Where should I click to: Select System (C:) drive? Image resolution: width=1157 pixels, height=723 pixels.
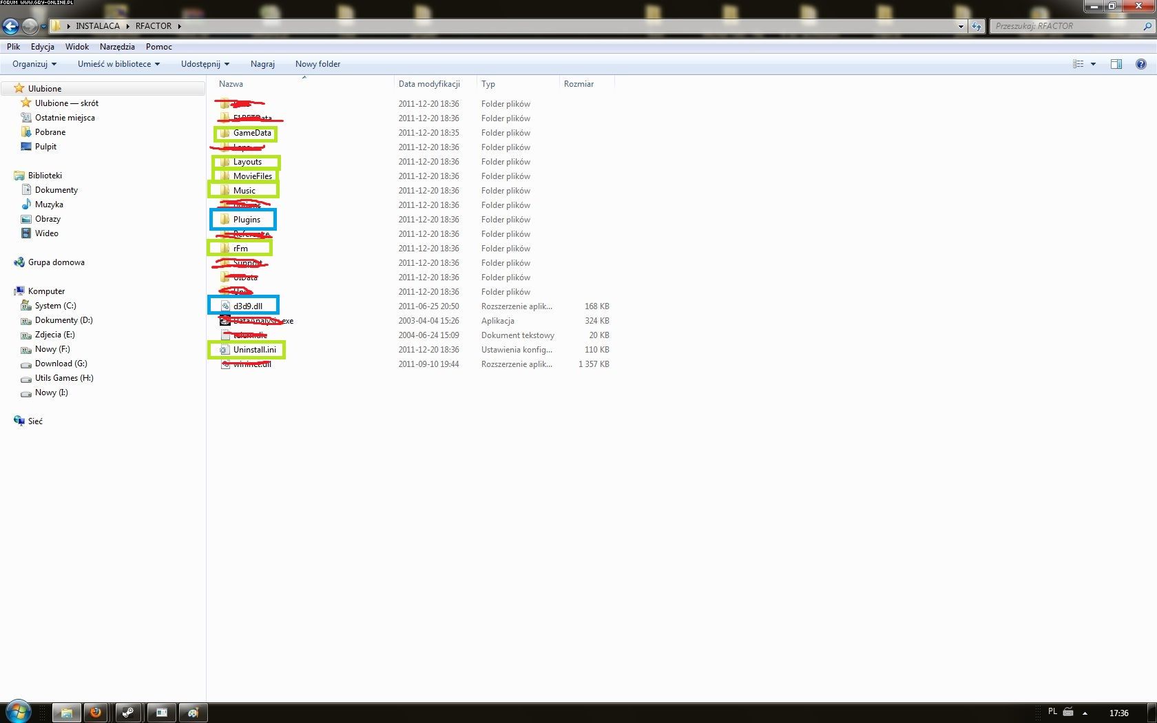point(55,306)
